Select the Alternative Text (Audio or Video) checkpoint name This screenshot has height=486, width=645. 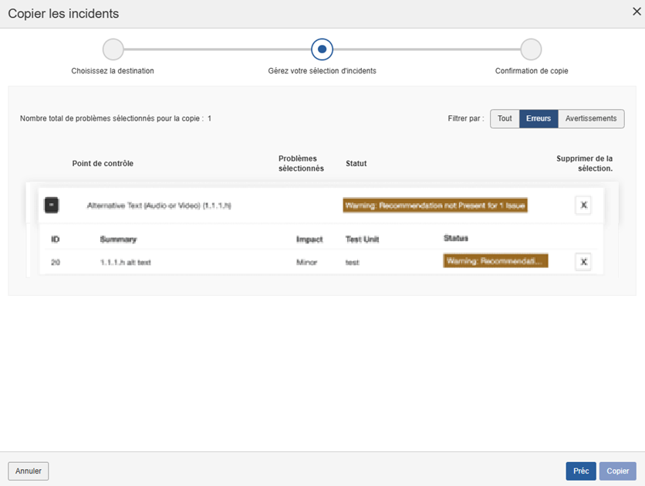[x=159, y=206]
